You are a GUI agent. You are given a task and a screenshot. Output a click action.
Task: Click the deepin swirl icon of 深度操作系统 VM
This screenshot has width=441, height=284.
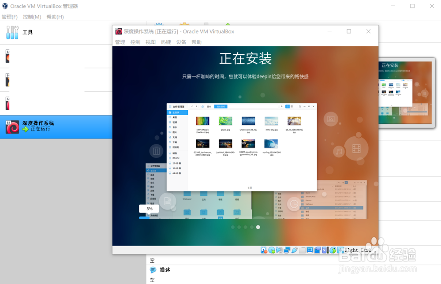click(12, 127)
